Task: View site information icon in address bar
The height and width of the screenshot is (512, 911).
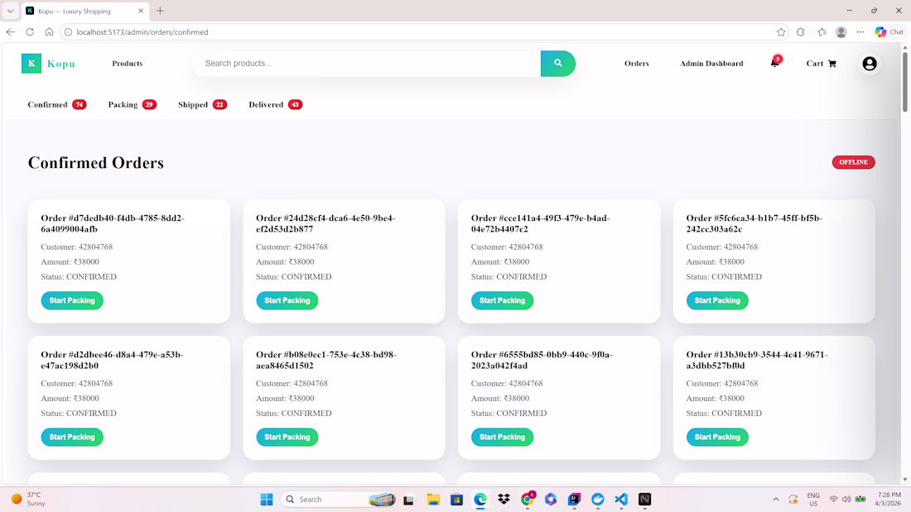Action: tap(69, 32)
